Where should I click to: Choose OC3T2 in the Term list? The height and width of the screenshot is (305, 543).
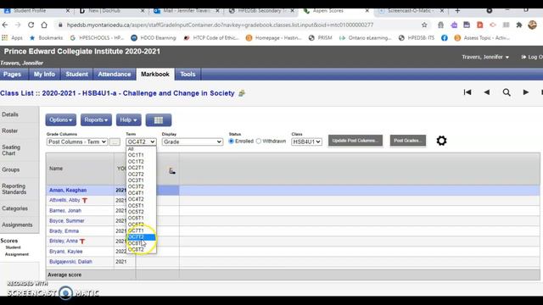coord(141,186)
